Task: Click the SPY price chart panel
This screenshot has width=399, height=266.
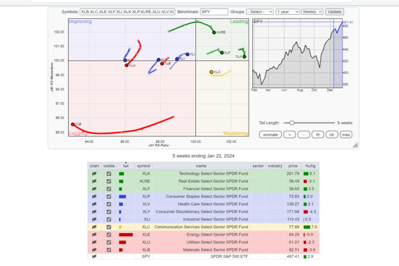Action: coord(297,53)
